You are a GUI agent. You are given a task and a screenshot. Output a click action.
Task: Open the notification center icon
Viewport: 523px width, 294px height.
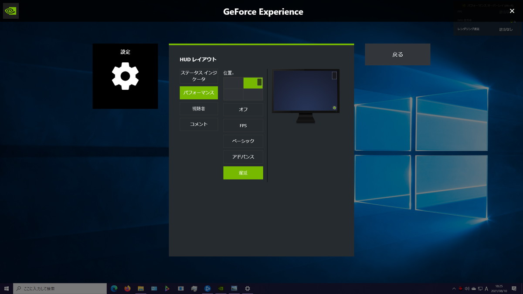tap(514, 288)
